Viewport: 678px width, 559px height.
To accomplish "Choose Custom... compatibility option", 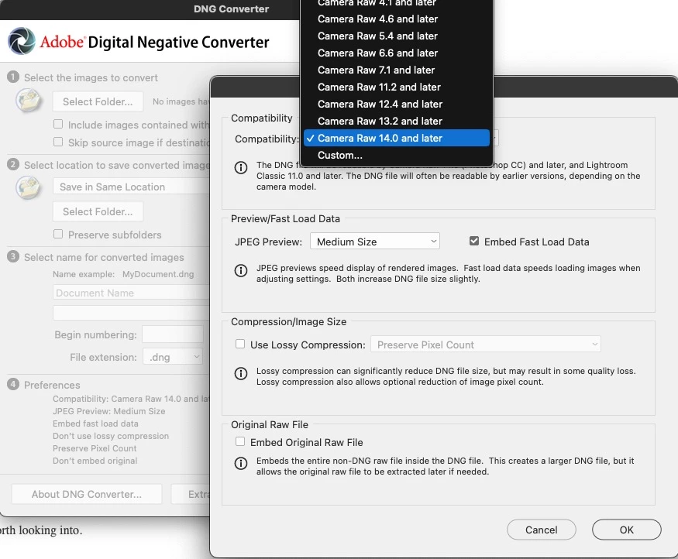I will (397, 155).
